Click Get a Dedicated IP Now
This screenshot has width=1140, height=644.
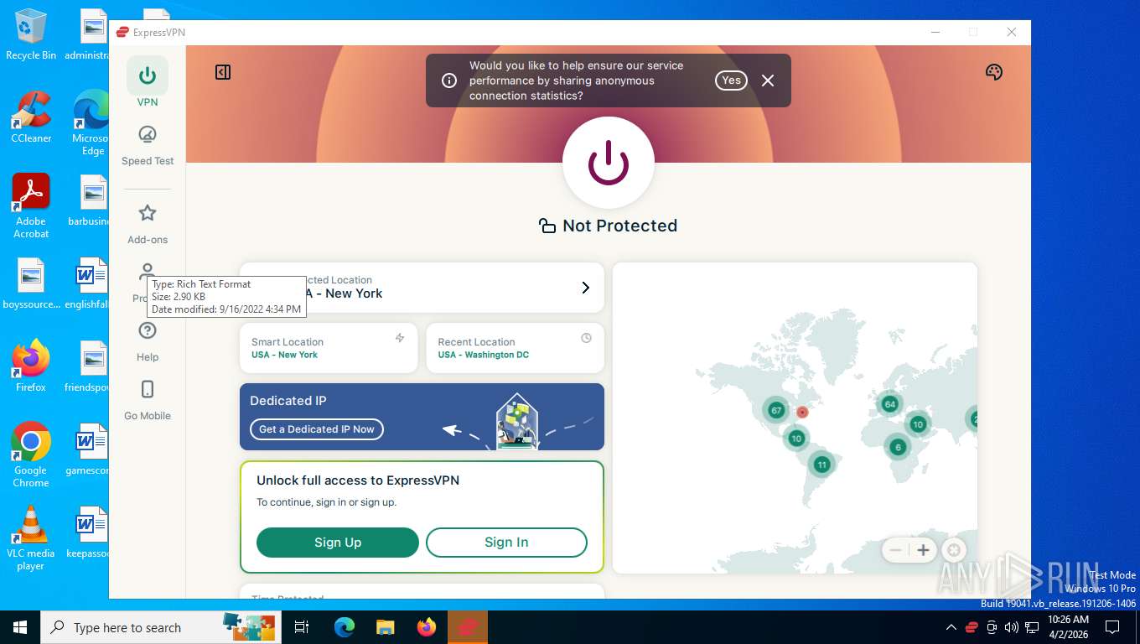point(317,429)
